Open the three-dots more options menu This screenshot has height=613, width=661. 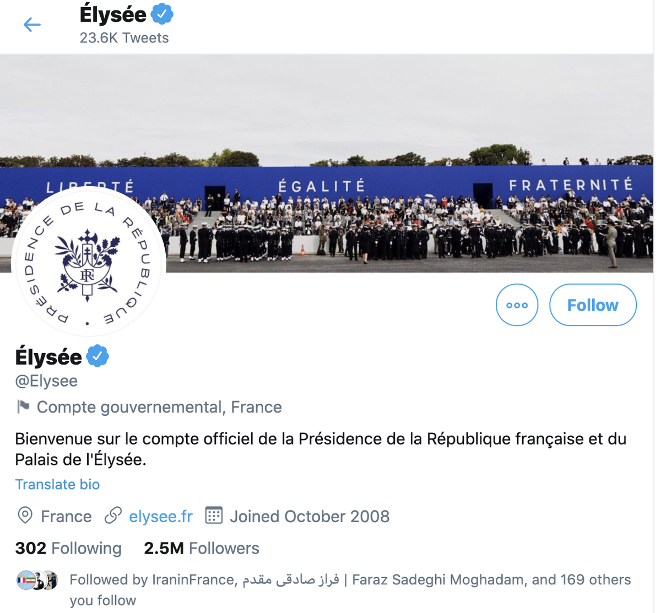[517, 305]
